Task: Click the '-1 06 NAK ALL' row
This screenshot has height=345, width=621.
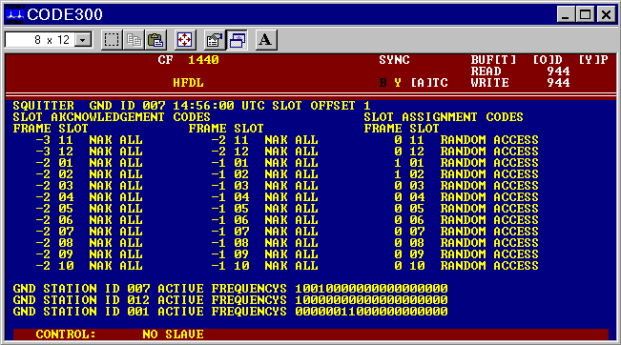Action: tap(264, 220)
